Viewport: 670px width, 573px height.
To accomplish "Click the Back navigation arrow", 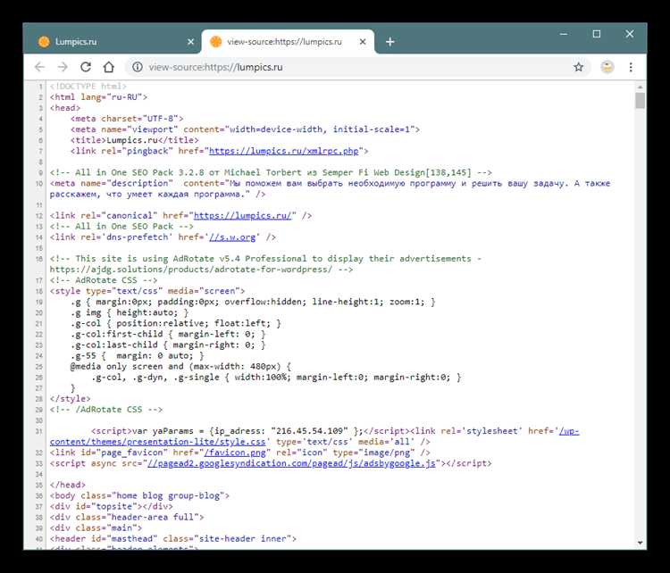I will pos(39,67).
